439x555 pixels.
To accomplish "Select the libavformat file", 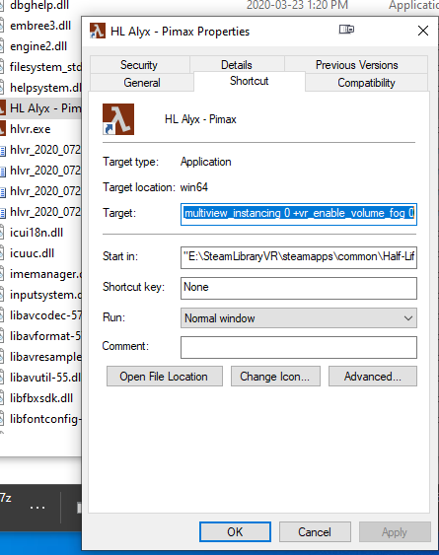I will [45, 336].
